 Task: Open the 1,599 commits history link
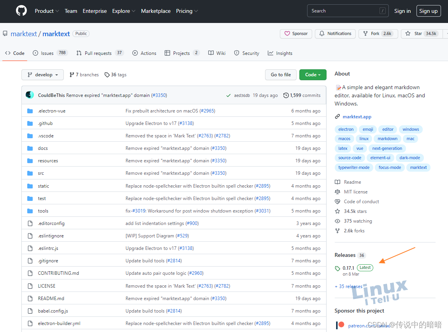click(x=302, y=95)
